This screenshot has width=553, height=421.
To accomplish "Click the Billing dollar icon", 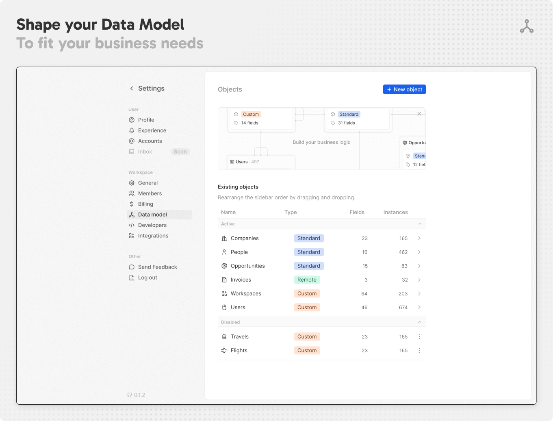I will [x=132, y=204].
